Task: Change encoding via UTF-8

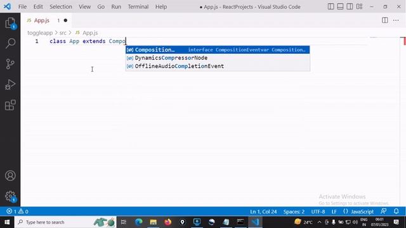Action: tap(318, 212)
